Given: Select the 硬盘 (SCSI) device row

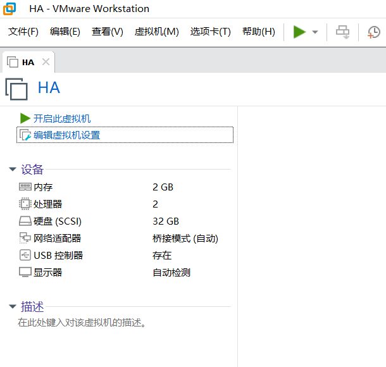Looking at the screenshot, I should pyautogui.click(x=125, y=221).
